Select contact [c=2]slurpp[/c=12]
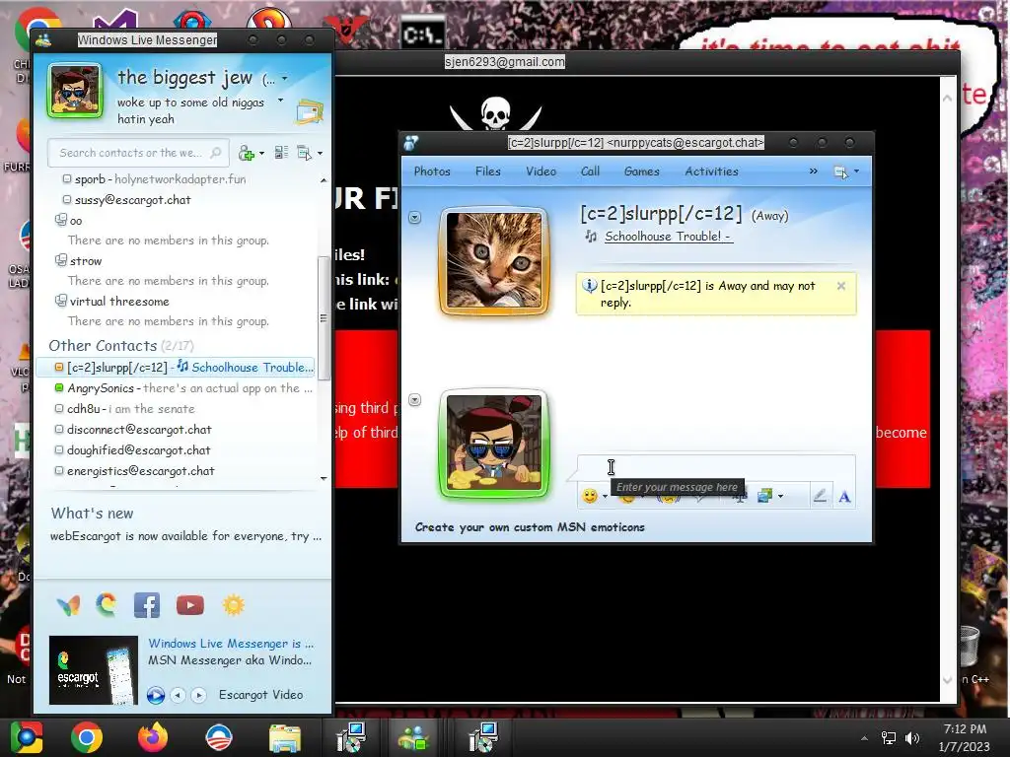This screenshot has width=1010, height=757. click(x=176, y=367)
